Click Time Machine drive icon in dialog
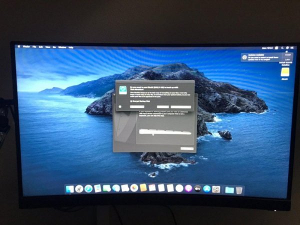This screenshot has height=225, width=300. (123, 90)
